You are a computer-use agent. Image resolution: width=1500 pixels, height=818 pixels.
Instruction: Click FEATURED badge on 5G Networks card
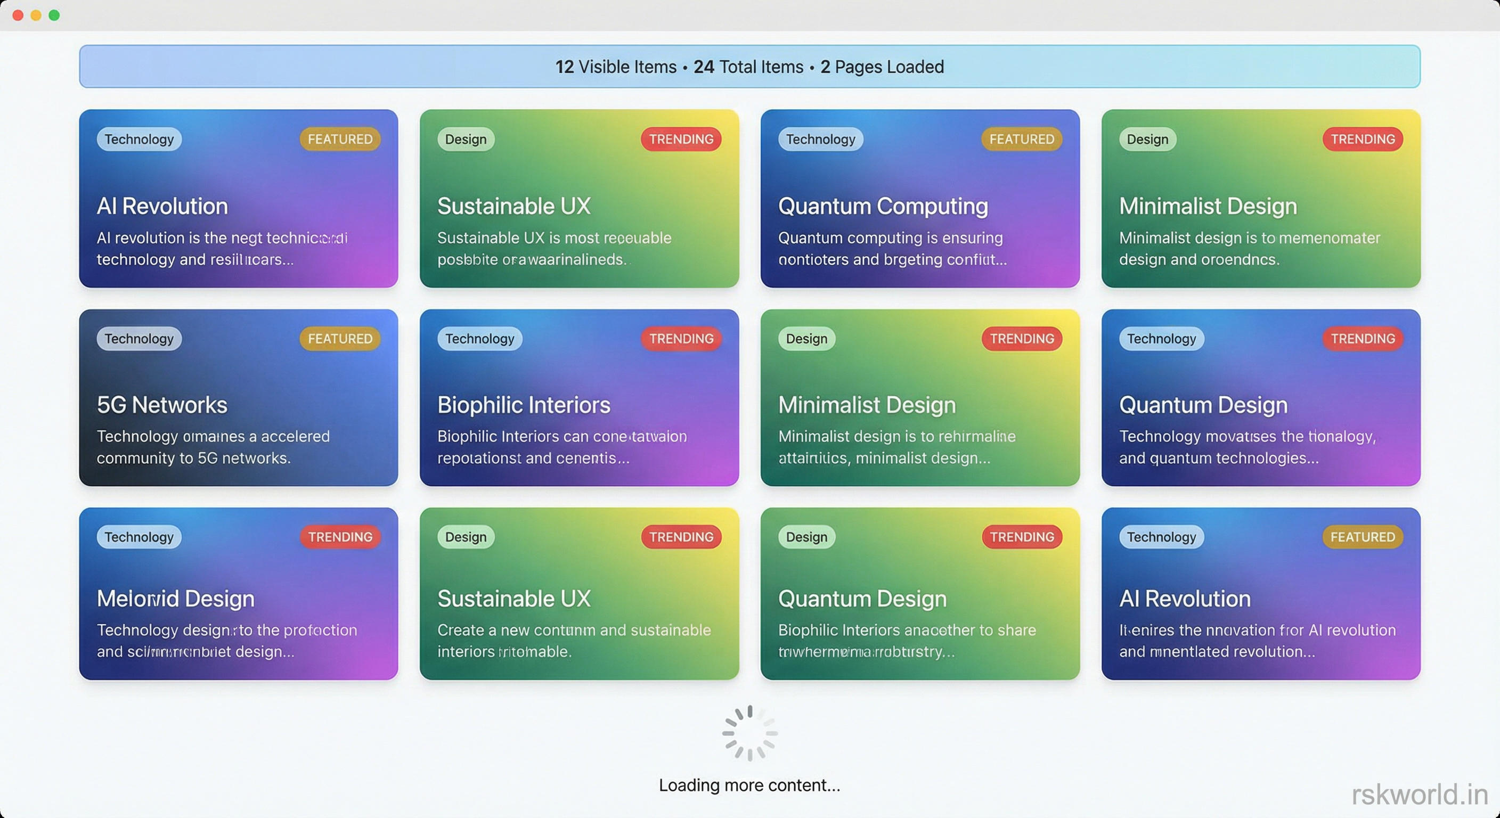coord(340,338)
